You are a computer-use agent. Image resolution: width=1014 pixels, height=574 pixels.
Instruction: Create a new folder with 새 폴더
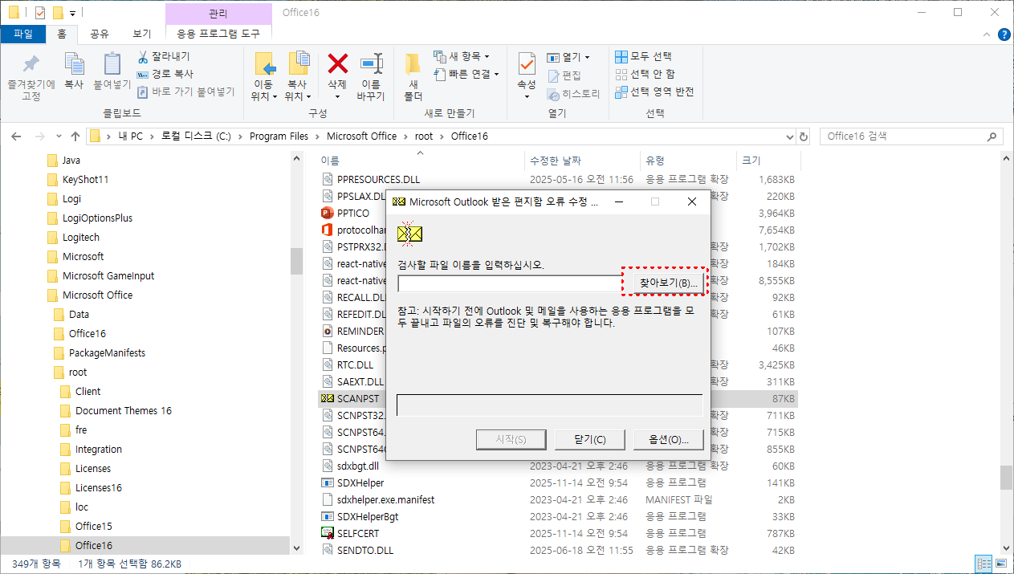point(413,76)
